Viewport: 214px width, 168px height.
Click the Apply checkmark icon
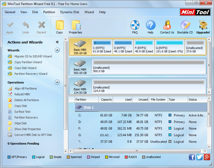point(10,25)
